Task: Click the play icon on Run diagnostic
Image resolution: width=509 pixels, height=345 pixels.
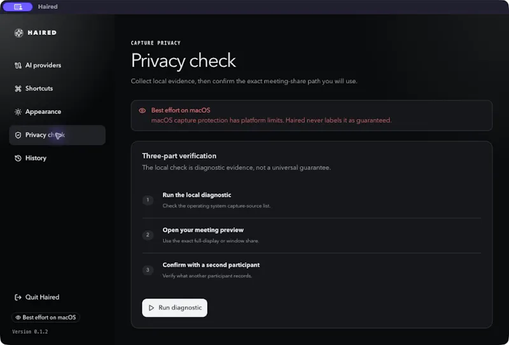Action: pyautogui.click(x=151, y=307)
